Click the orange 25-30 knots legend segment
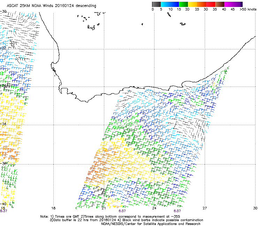Image resolution: width=258 pixels, height=226 pixels. tap(202, 4)
